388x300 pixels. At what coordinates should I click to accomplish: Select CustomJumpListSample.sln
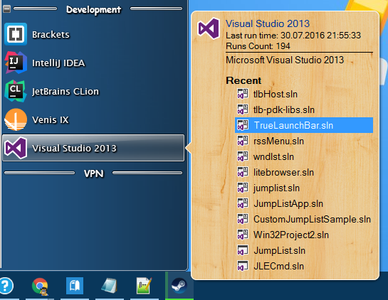pyautogui.click(x=304, y=219)
